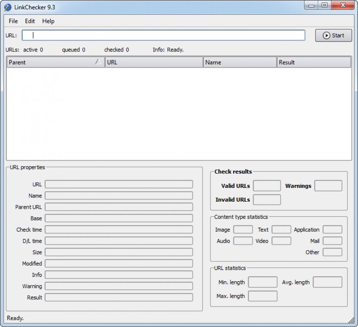This screenshot has height=327, width=358.
Task: Sort results by Parent column header
Action: coord(56,62)
